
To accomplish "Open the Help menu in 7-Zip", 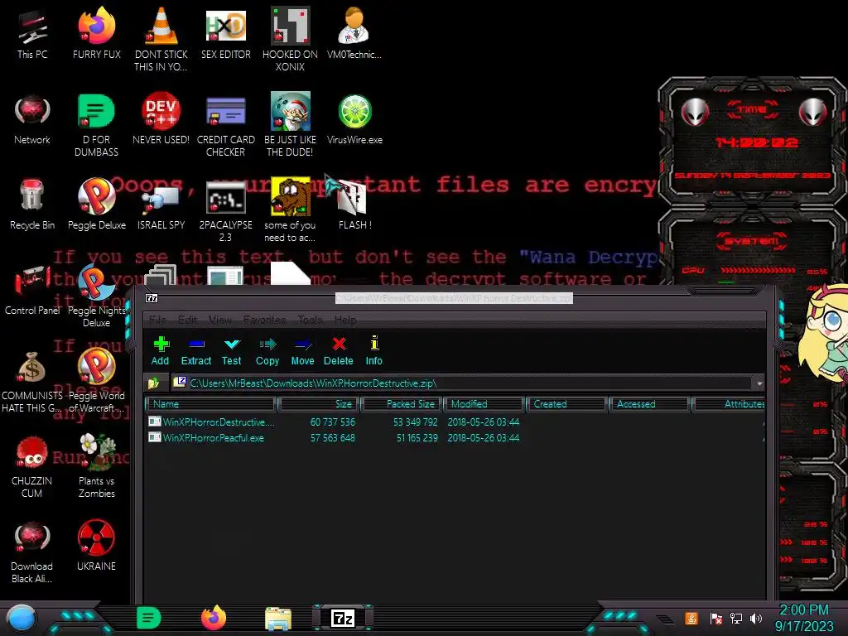I will click(345, 320).
